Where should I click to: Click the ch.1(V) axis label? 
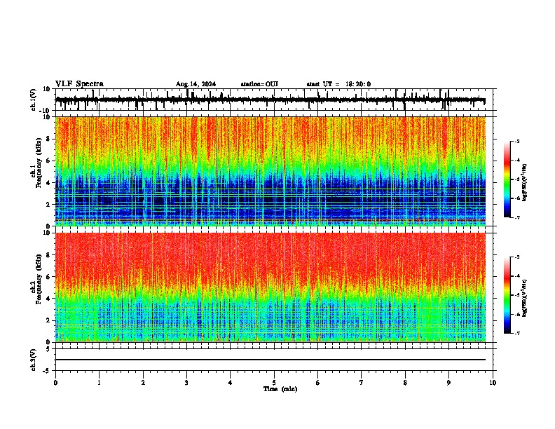[33, 100]
